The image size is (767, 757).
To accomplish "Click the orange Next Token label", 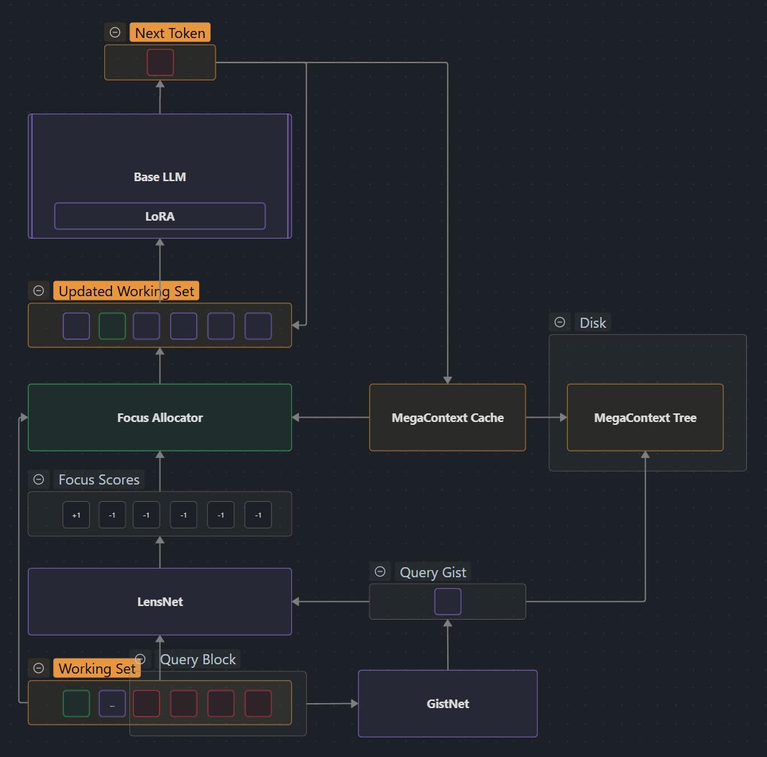I will pos(170,33).
